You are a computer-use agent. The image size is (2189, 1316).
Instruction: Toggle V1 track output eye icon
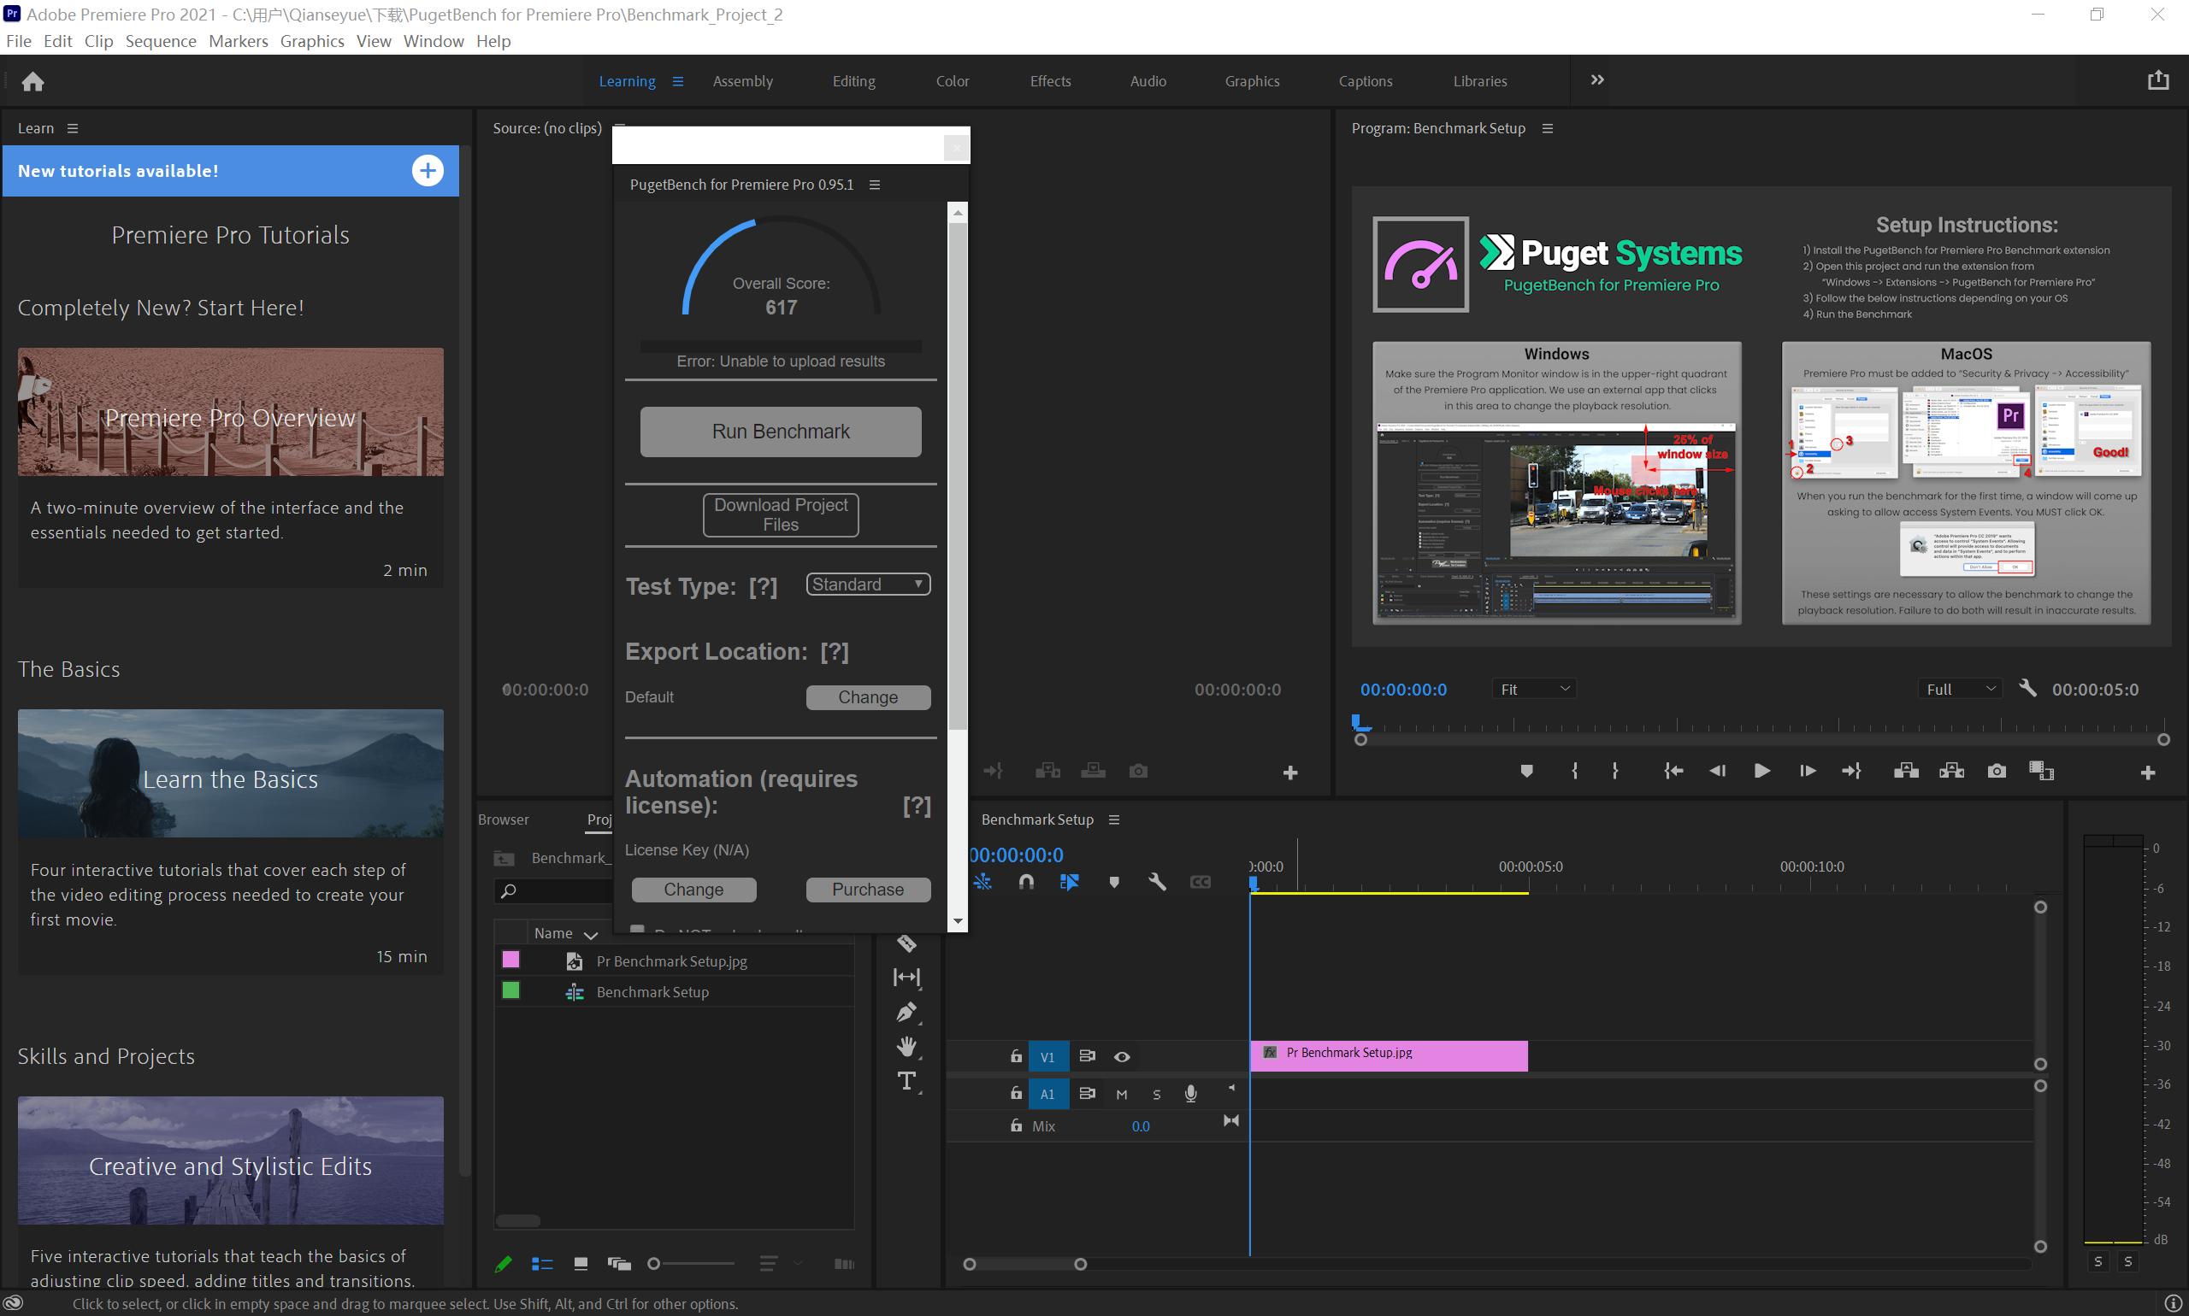pos(1122,1056)
